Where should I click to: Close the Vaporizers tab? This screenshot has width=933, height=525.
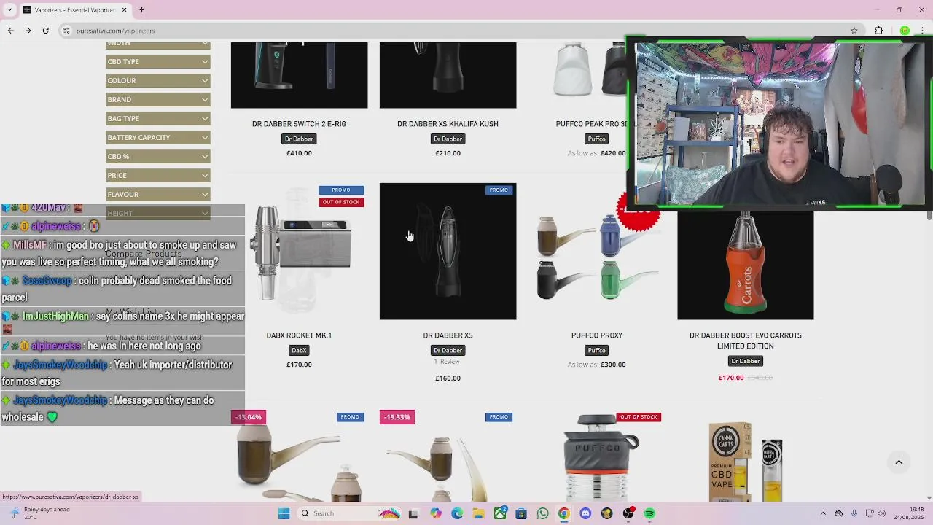124,10
